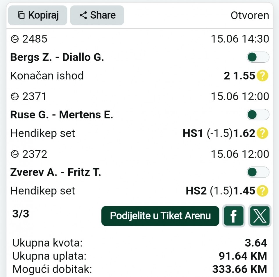The width and height of the screenshot is (279, 277).
Task: Toggle switch for Bergs Z. - Diallo G.
Action: [x=258, y=57]
